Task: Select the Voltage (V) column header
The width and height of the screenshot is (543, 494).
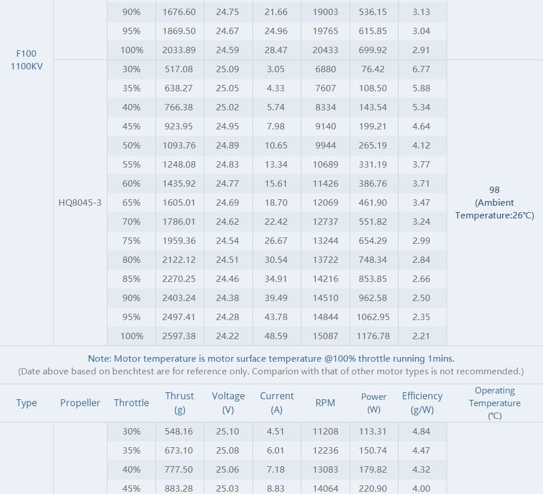Action: (x=228, y=403)
